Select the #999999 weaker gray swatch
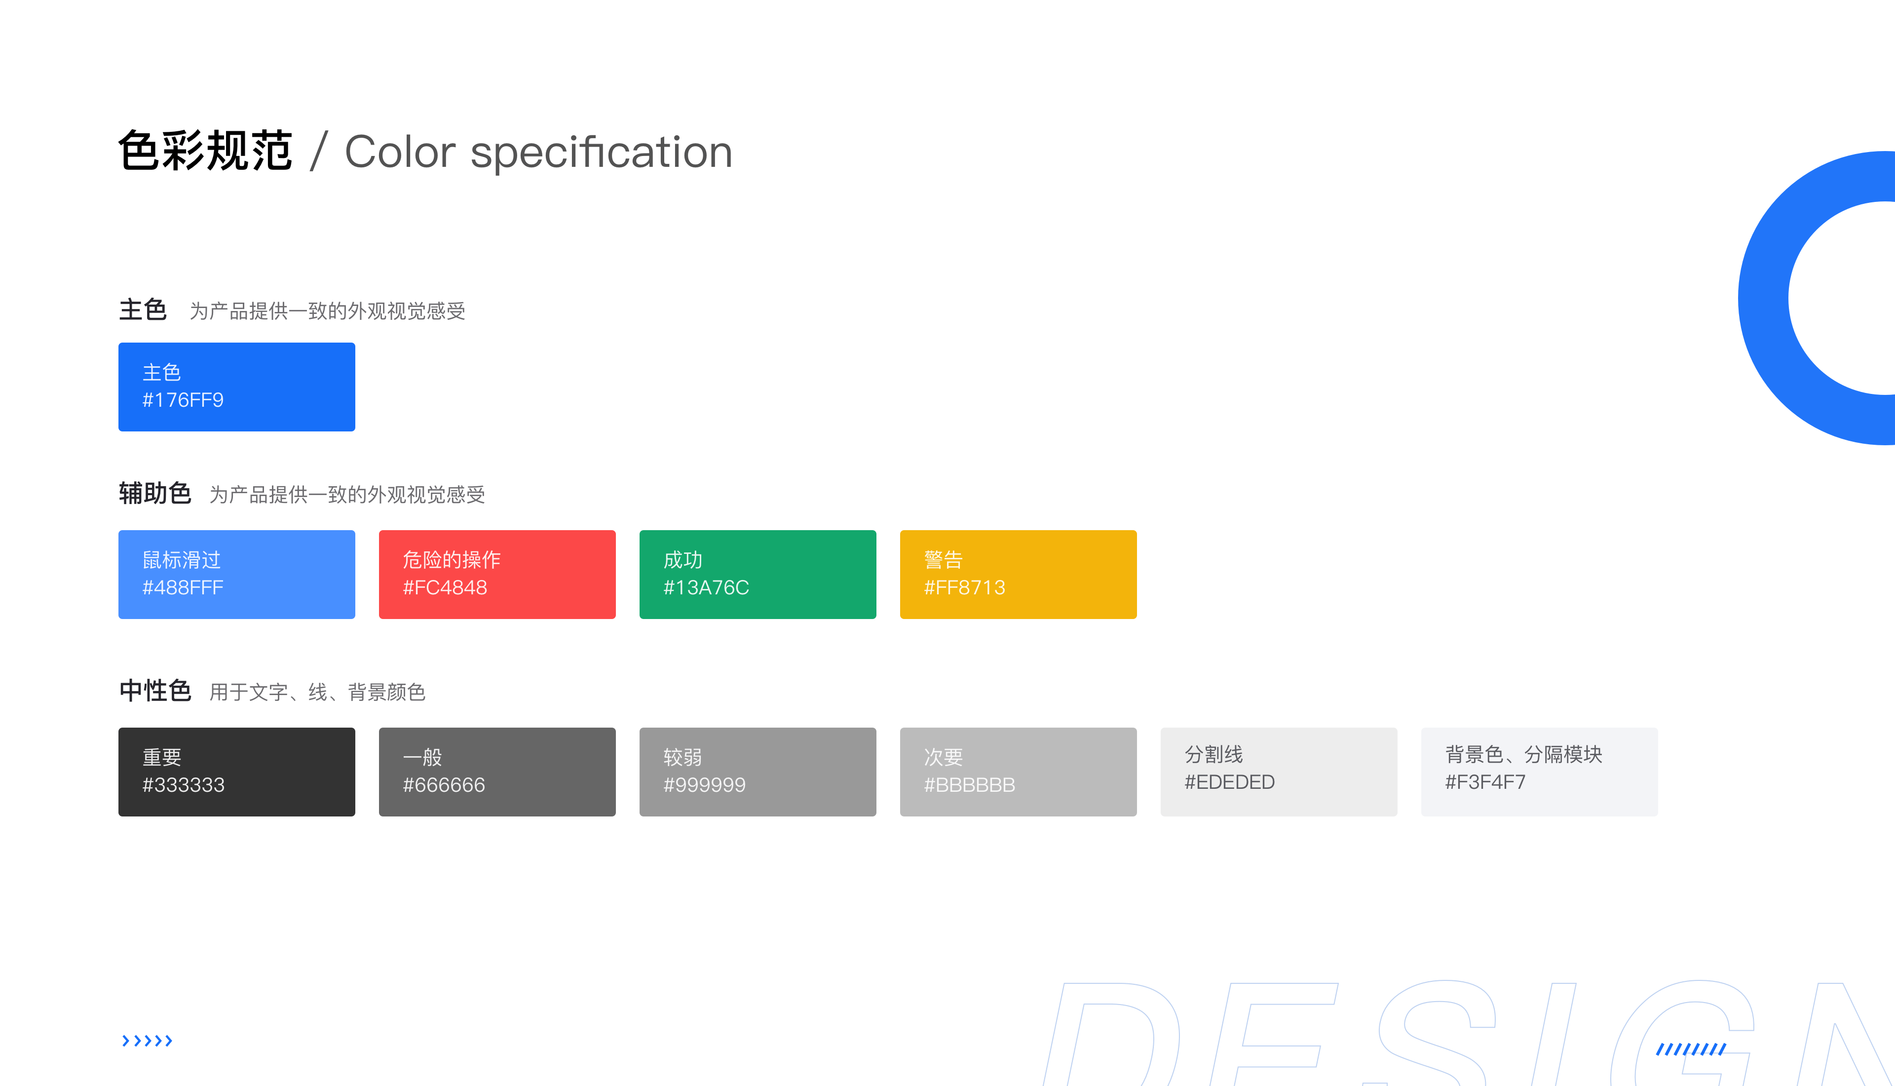The height and width of the screenshot is (1086, 1895). pos(758,772)
